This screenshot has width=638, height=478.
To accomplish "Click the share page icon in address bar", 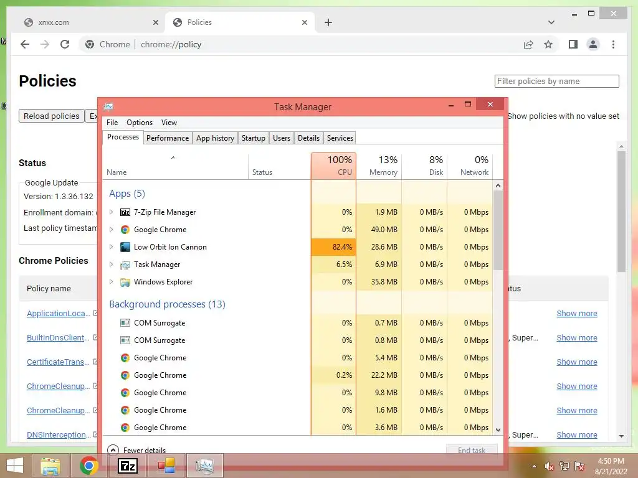I will (528, 44).
